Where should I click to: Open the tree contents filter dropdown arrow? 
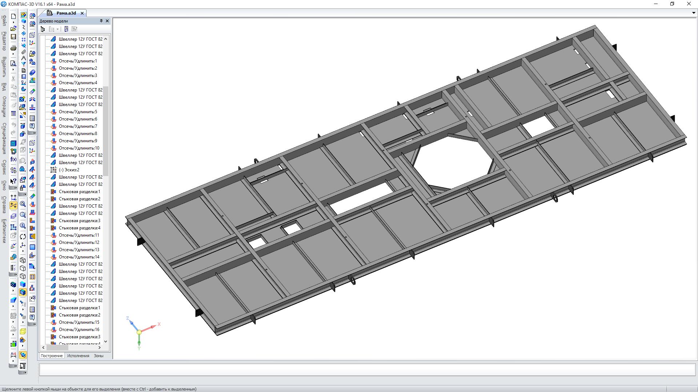57,29
